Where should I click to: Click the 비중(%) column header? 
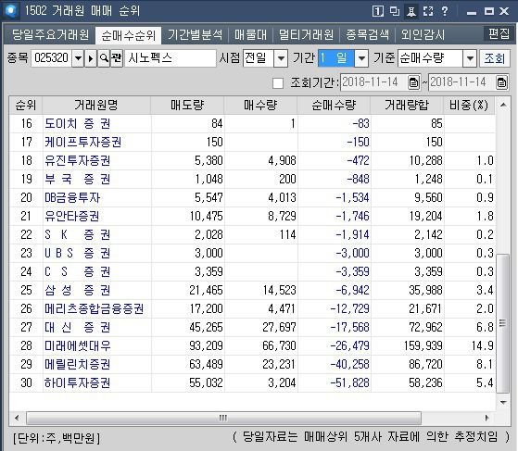pyautogui.click(x=469, y=106)
